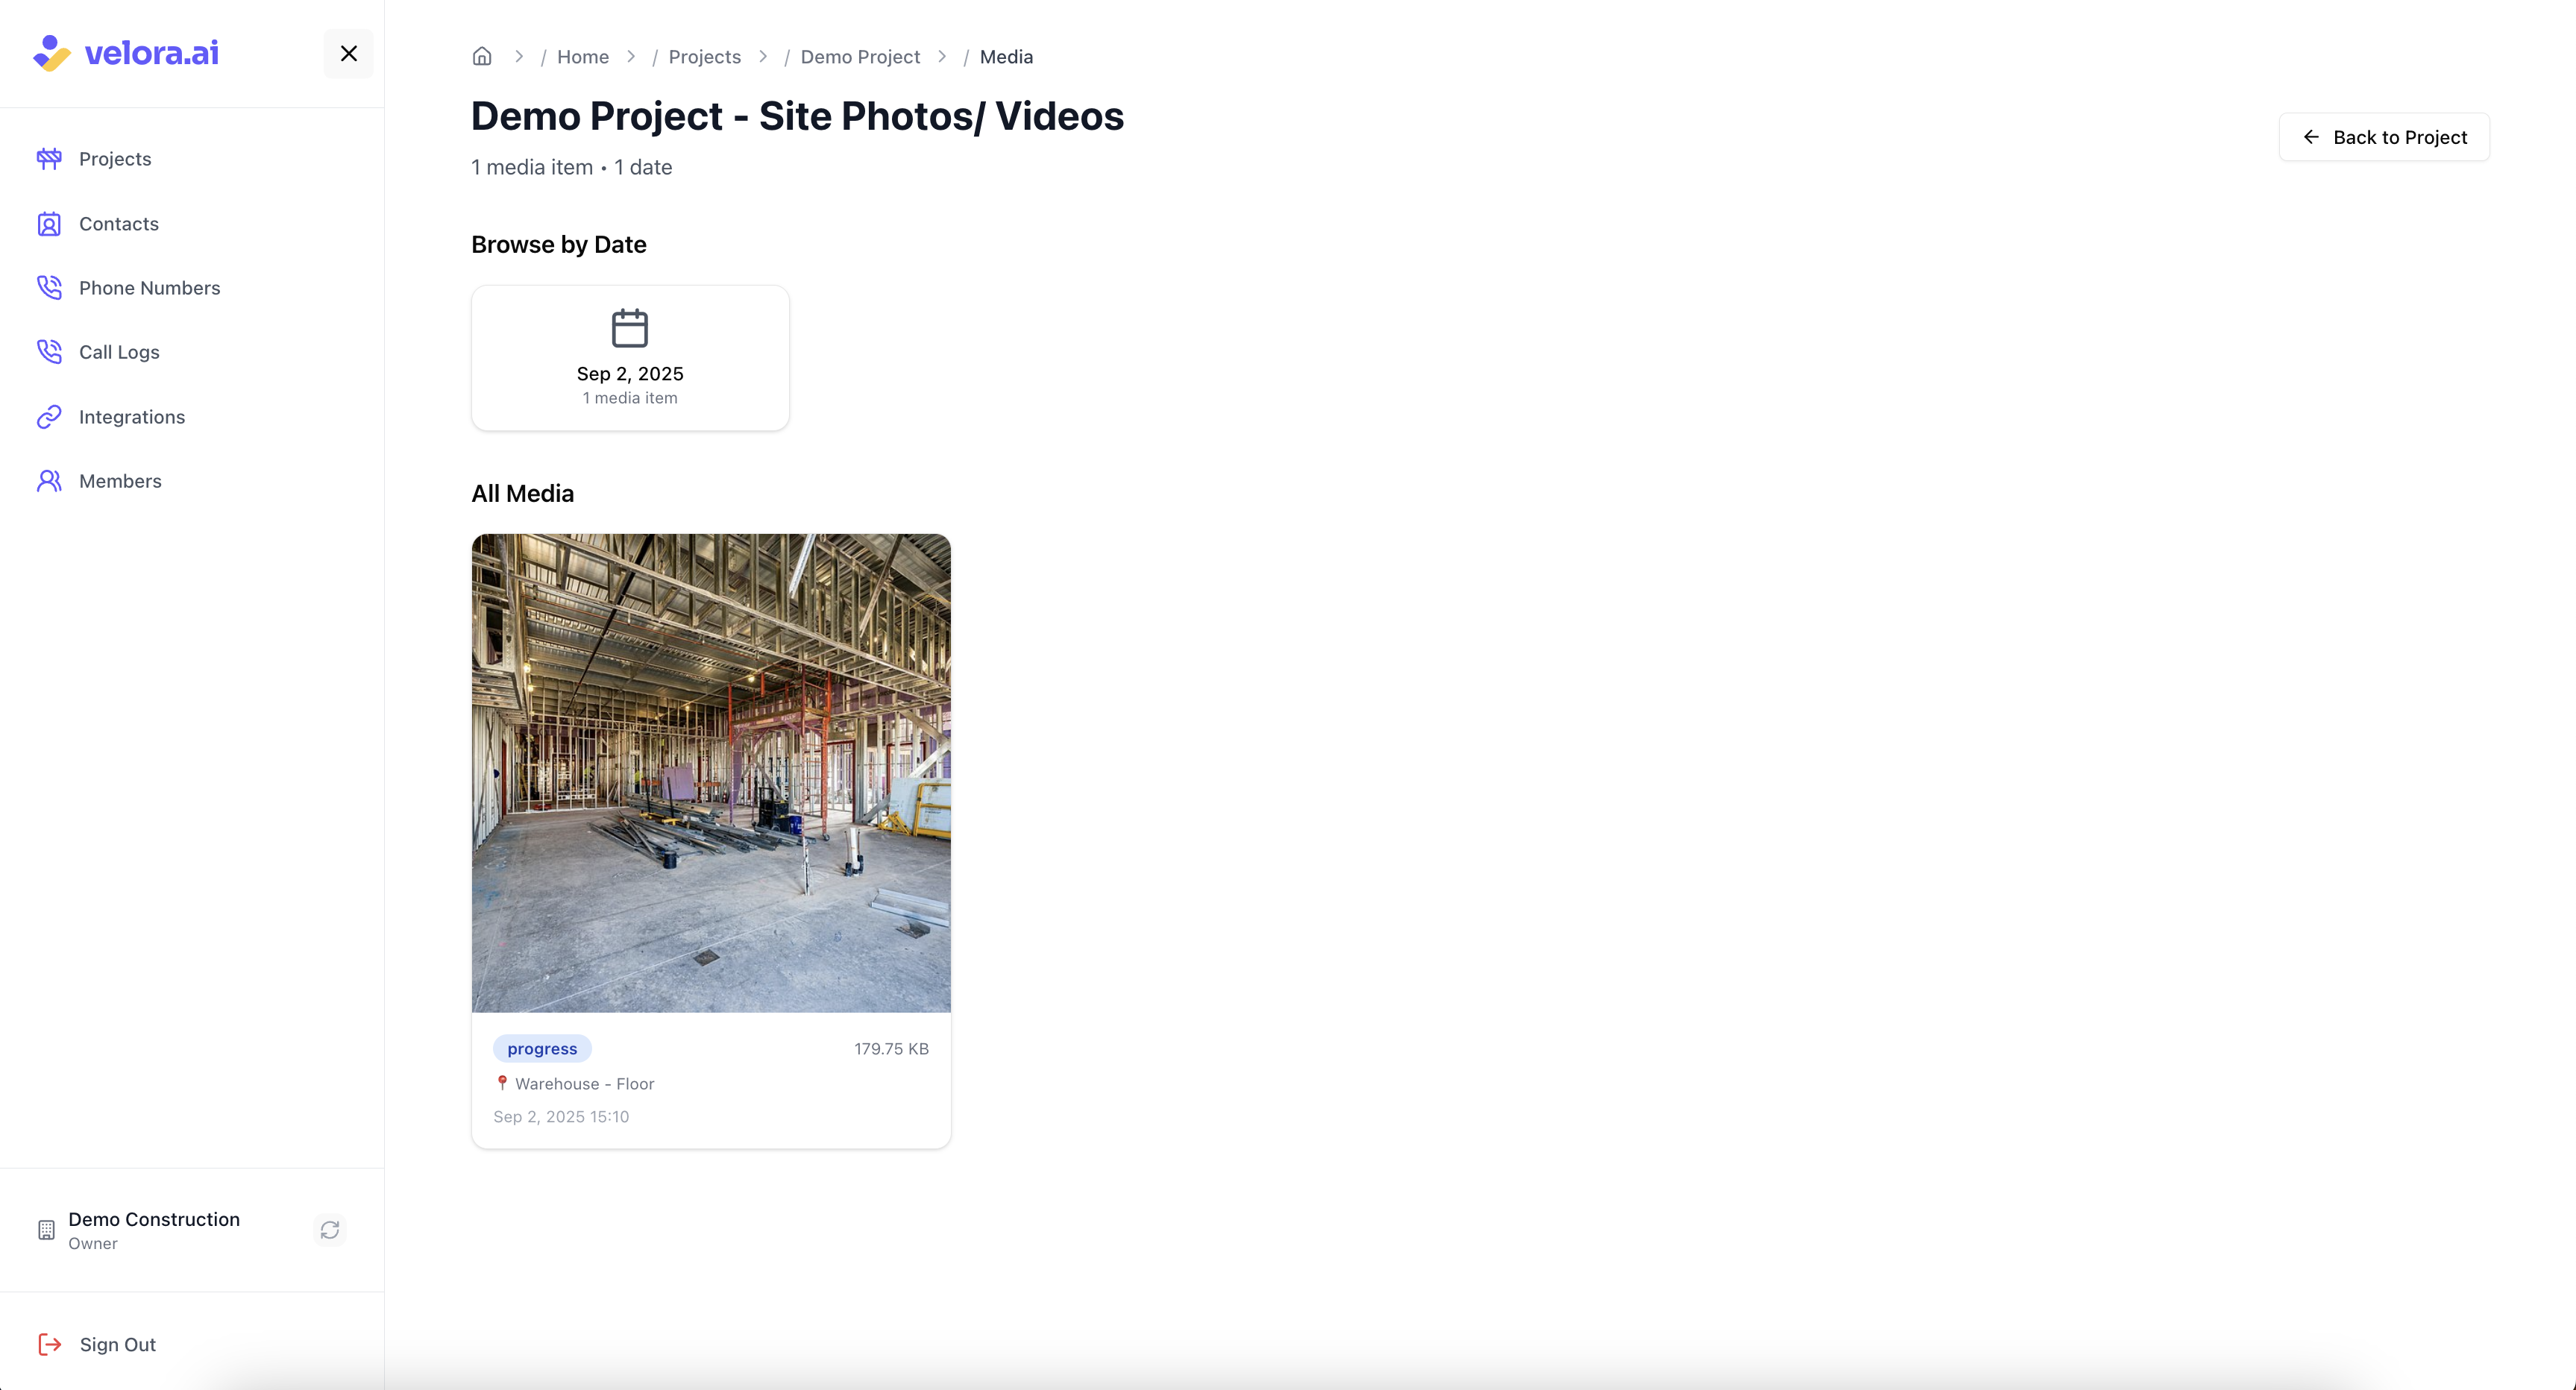Click the back arrow icon in Back to Project

tap(2311, 137)
